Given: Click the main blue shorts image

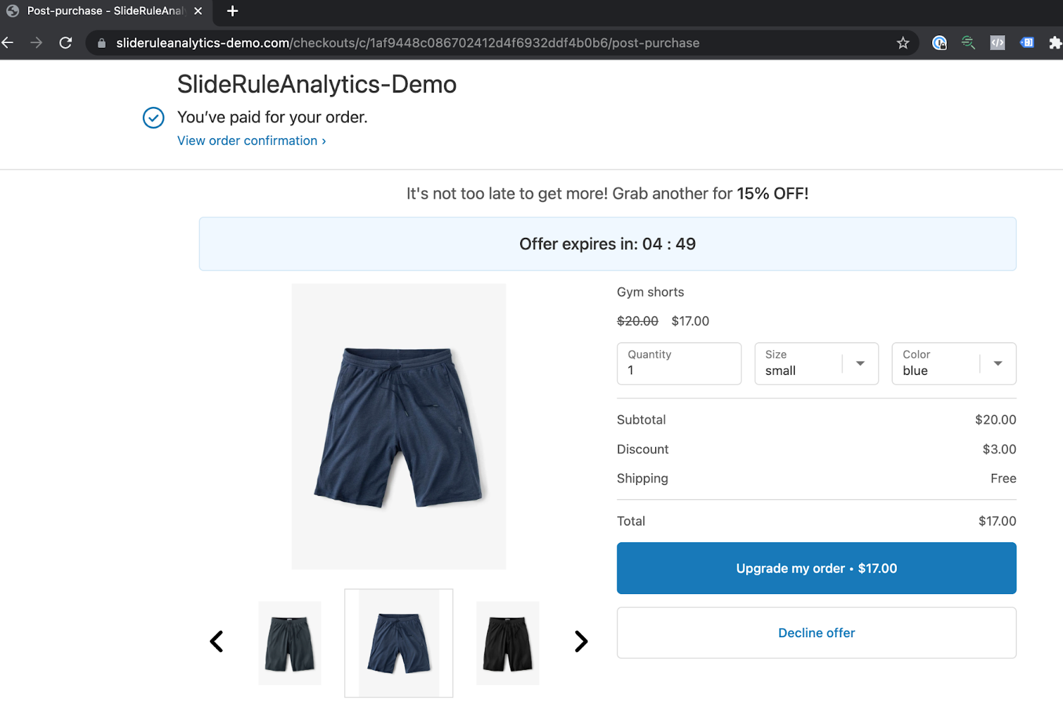Looking at the screenshot, I should pyautogui.click(x=399, y=426).
